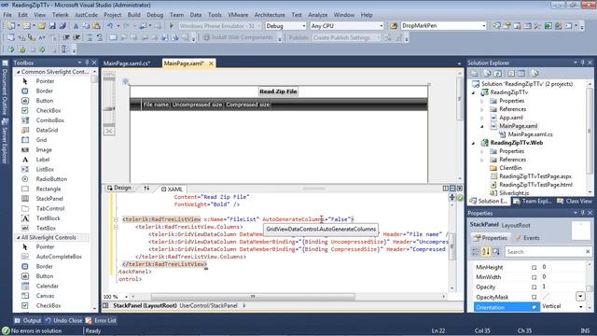
Task: Open the Telerik menu
Action: click(x=60, y=15)
